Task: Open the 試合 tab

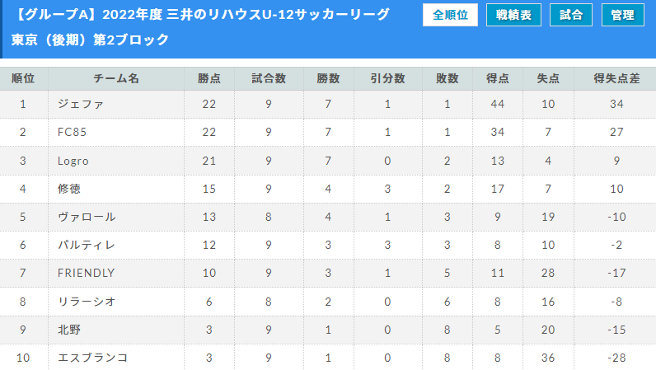Action: point(571,15)
